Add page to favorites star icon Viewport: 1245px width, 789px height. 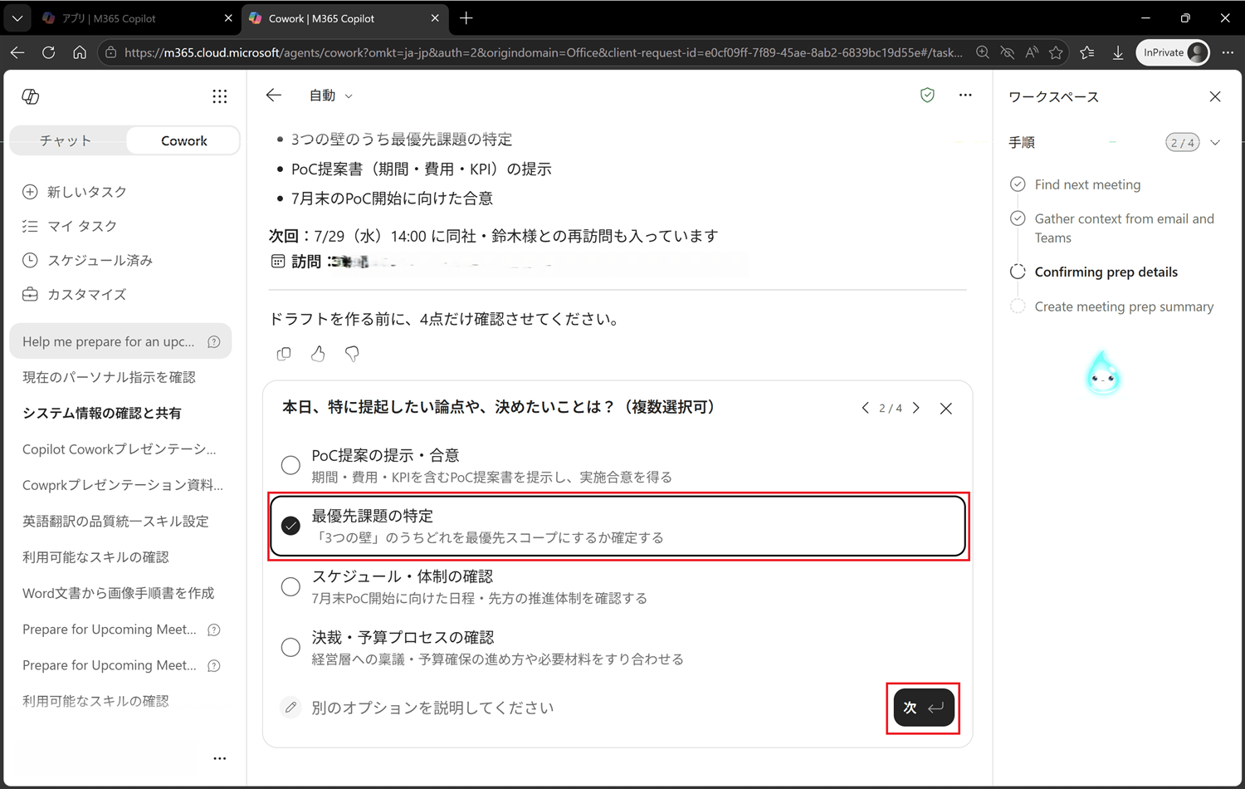1056,52
